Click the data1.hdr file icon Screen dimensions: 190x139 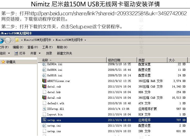pyautogui.click(x=44, y=92)
